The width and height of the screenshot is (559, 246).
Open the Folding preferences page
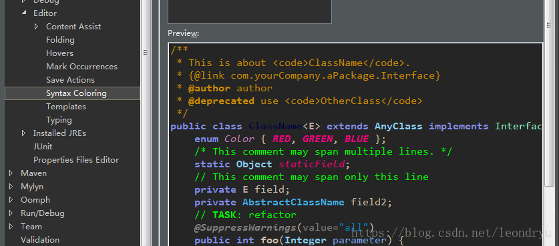pos(60,40)
